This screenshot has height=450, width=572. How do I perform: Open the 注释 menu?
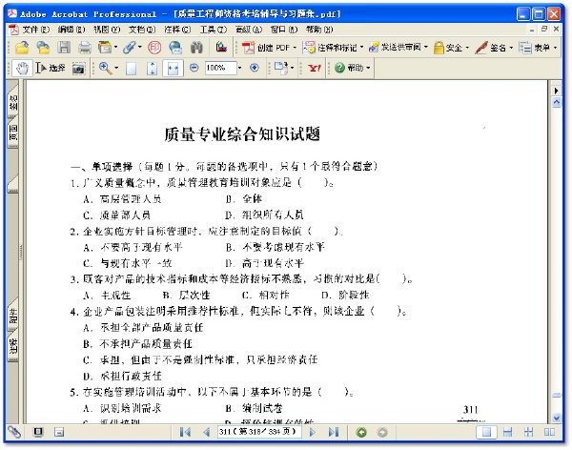pos(177,30)
